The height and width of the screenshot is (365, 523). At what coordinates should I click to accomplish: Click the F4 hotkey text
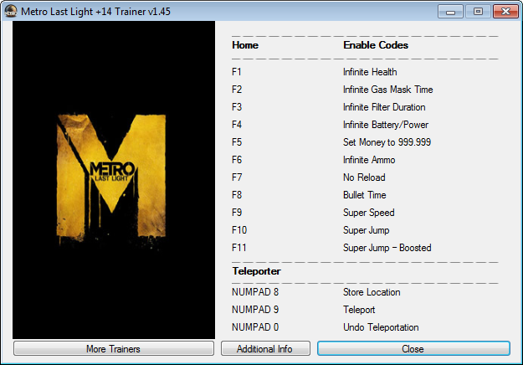(x=237, y=125)
